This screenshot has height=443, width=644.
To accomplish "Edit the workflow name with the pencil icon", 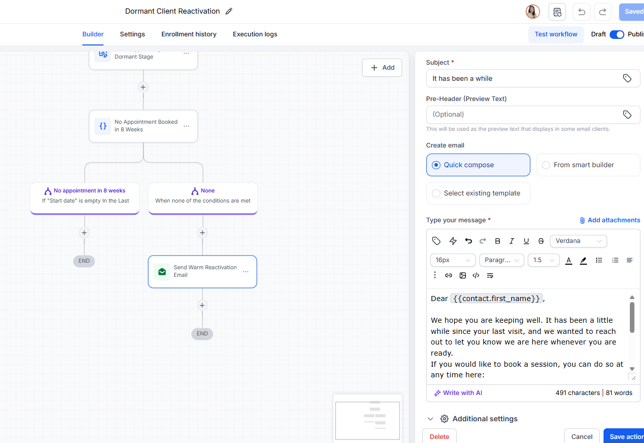I will tap(229, 11).
